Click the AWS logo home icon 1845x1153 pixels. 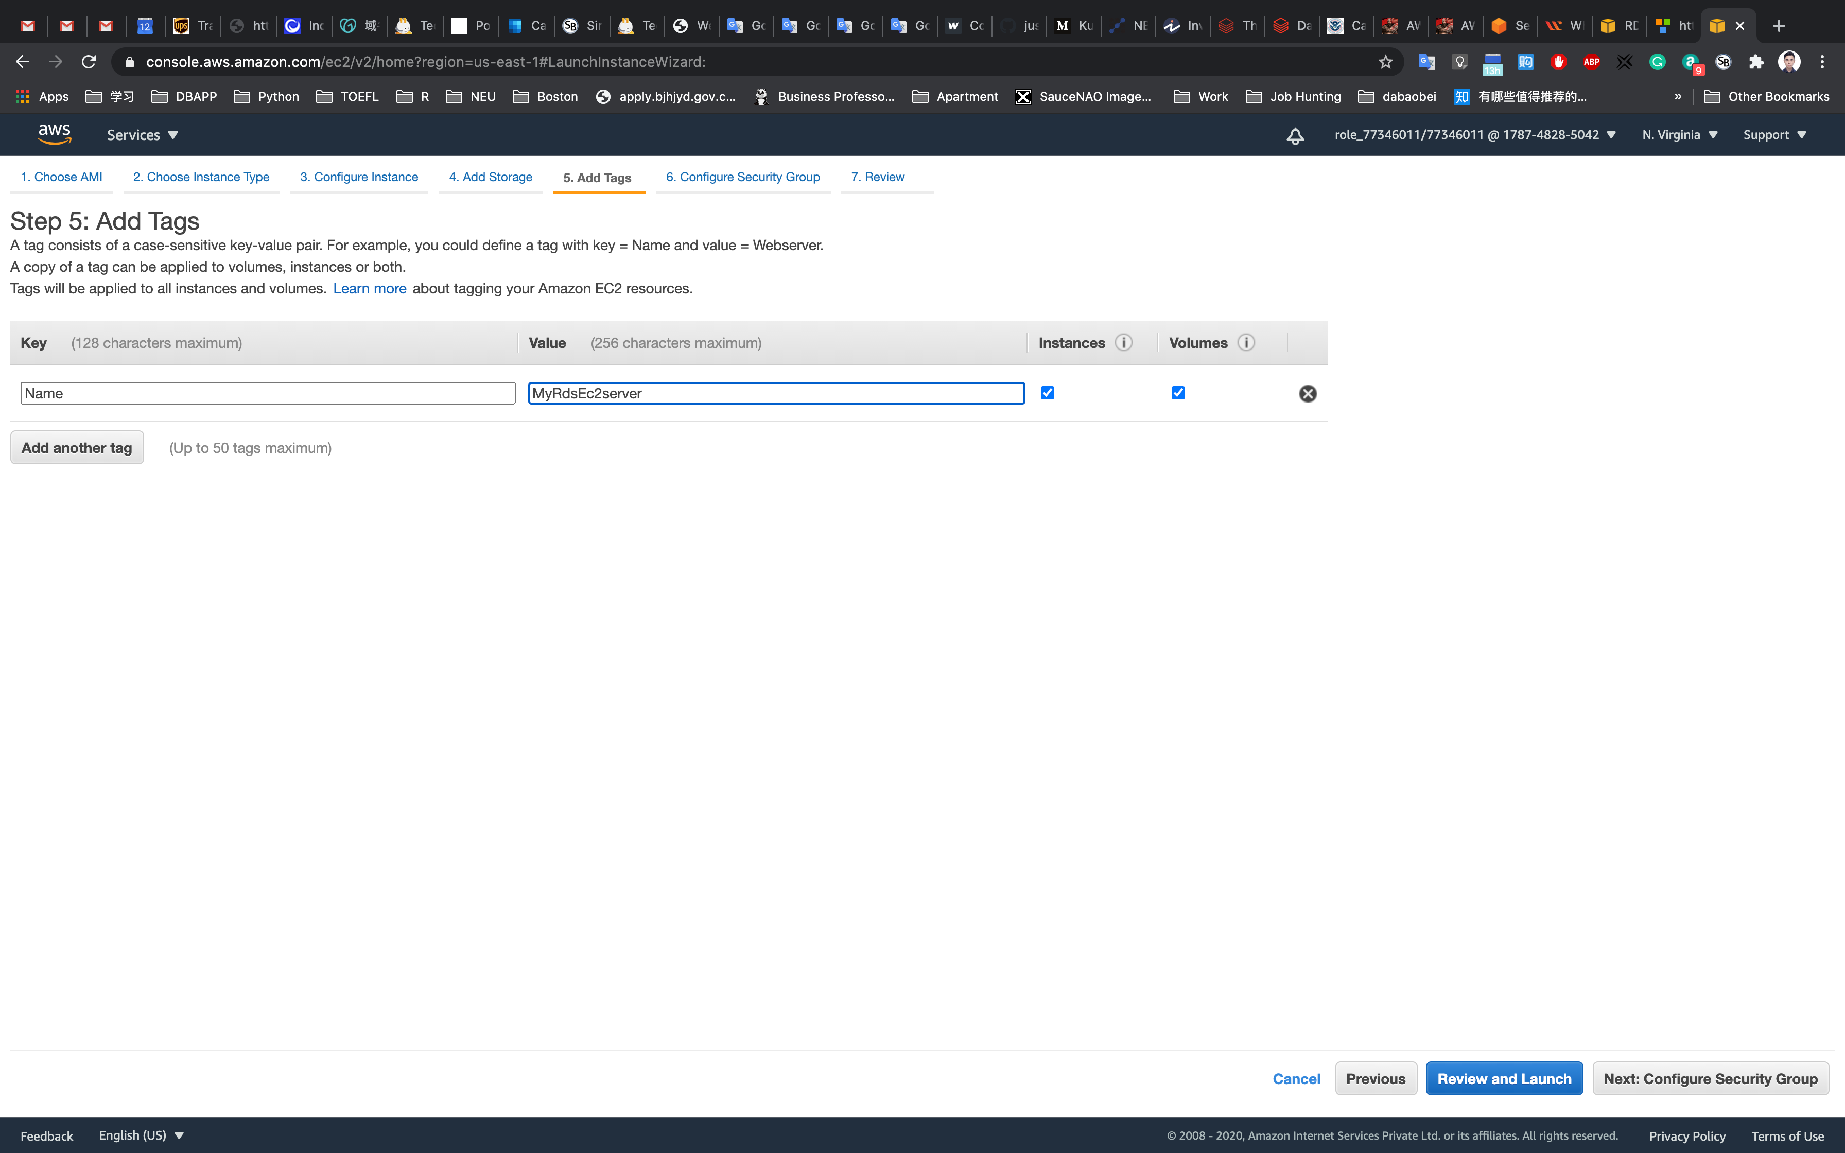tap(54, 134)
